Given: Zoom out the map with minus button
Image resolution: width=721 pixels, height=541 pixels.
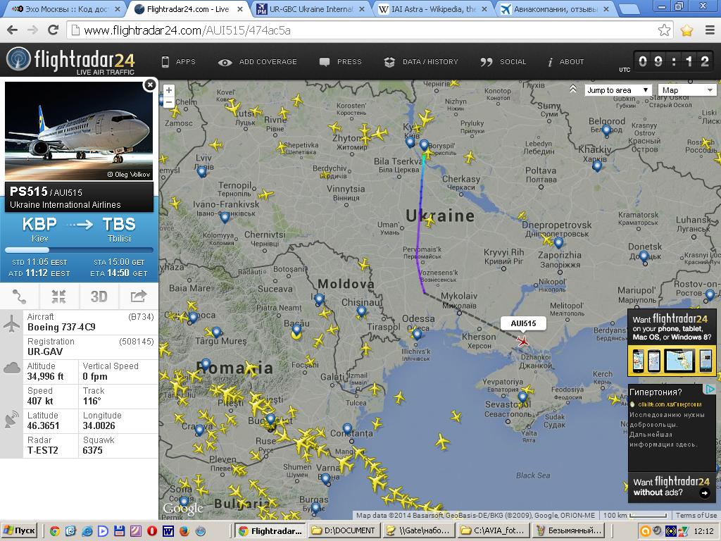Looking at the screenshot, I should pos(168,103).
